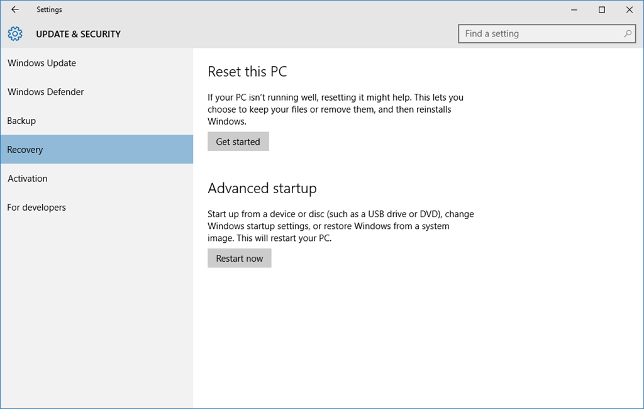Click the Settings title text
Screen dimensions: 644x409
click(x=49, y=9)
